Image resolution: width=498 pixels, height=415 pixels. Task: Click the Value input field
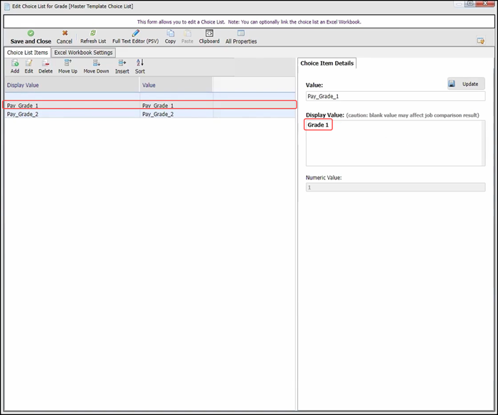coord(395,96)
